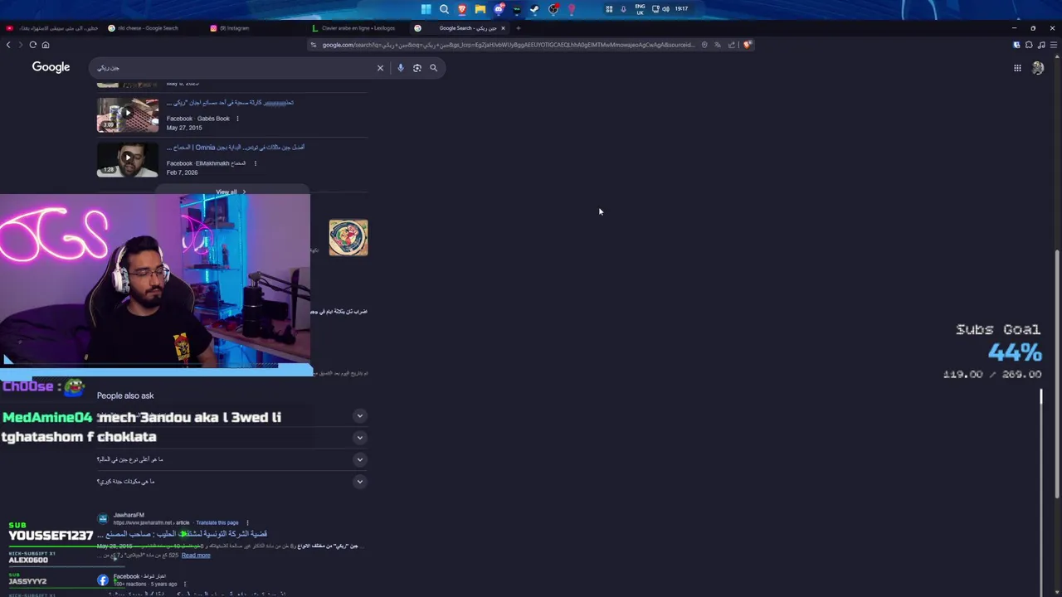1062x597 pixels.
Task: Open Brave browser from taskbar
Action: (462, 9)
